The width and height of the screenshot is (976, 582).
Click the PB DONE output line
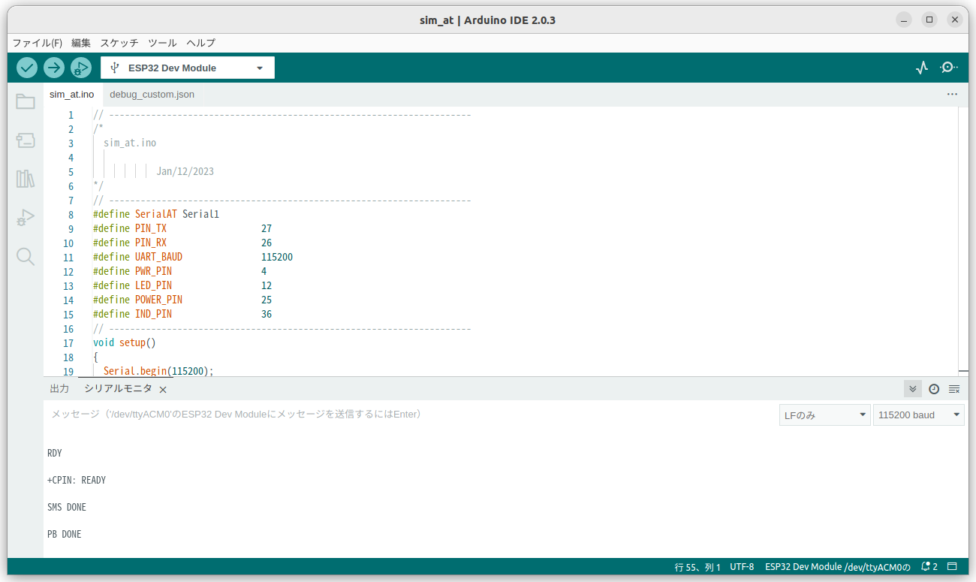point(65,534)
